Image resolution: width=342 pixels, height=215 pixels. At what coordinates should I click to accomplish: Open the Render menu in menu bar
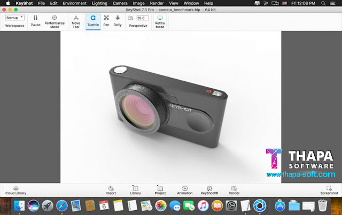click(157, 3)
